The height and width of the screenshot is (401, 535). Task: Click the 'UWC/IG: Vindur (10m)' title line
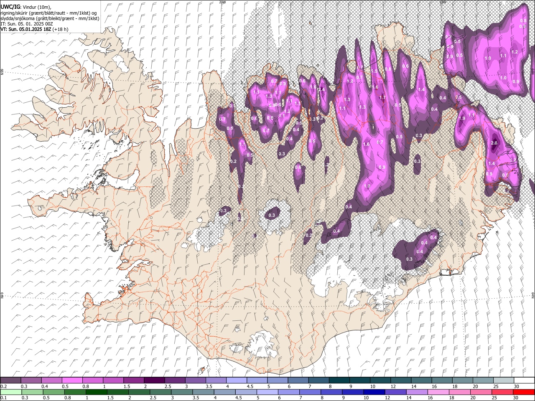click(x=26, y=7)
